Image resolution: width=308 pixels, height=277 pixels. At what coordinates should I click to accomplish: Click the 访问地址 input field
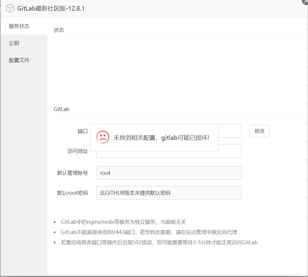(x=169, y=155)
